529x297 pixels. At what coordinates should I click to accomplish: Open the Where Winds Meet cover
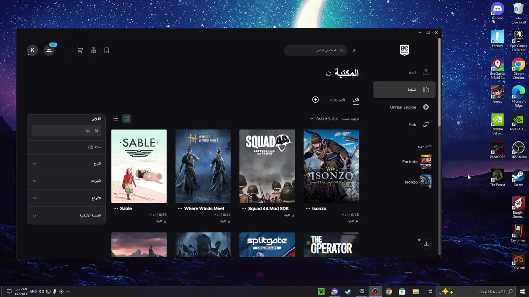(x=203, y=166)
